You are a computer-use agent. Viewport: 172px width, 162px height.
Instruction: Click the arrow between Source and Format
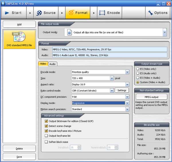(x=62, y=13)
